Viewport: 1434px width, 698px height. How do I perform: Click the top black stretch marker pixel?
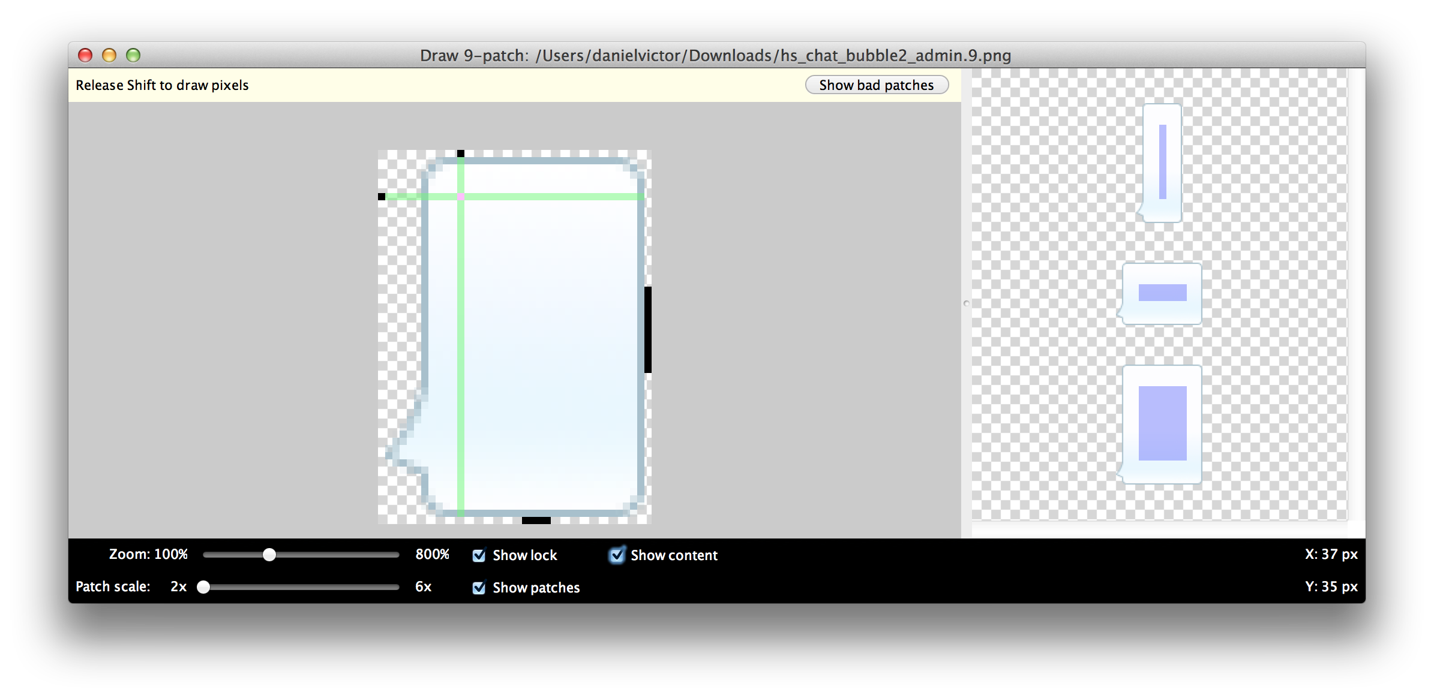click(x=461, y=154)
